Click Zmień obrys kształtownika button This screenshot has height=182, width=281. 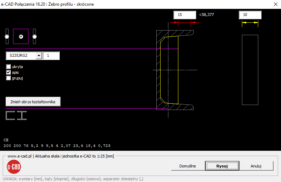point(33,102)
